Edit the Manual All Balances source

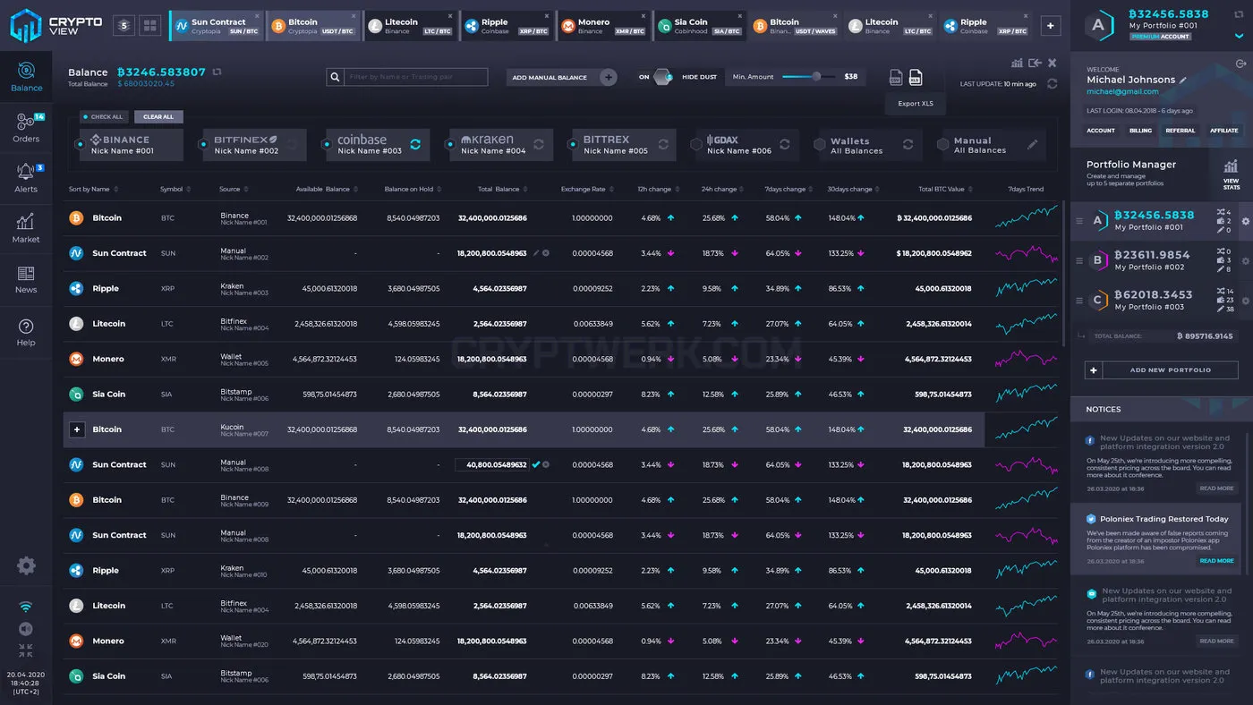pos(1032,144)
